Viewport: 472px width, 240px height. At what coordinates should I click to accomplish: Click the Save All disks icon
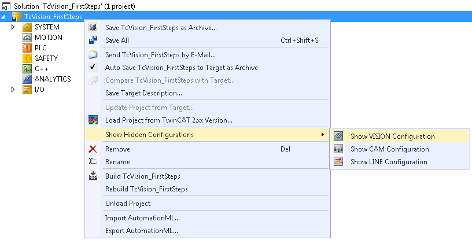(x=93, y=40)
